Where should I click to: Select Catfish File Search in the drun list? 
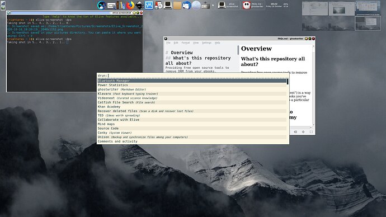tap(192, 102)
